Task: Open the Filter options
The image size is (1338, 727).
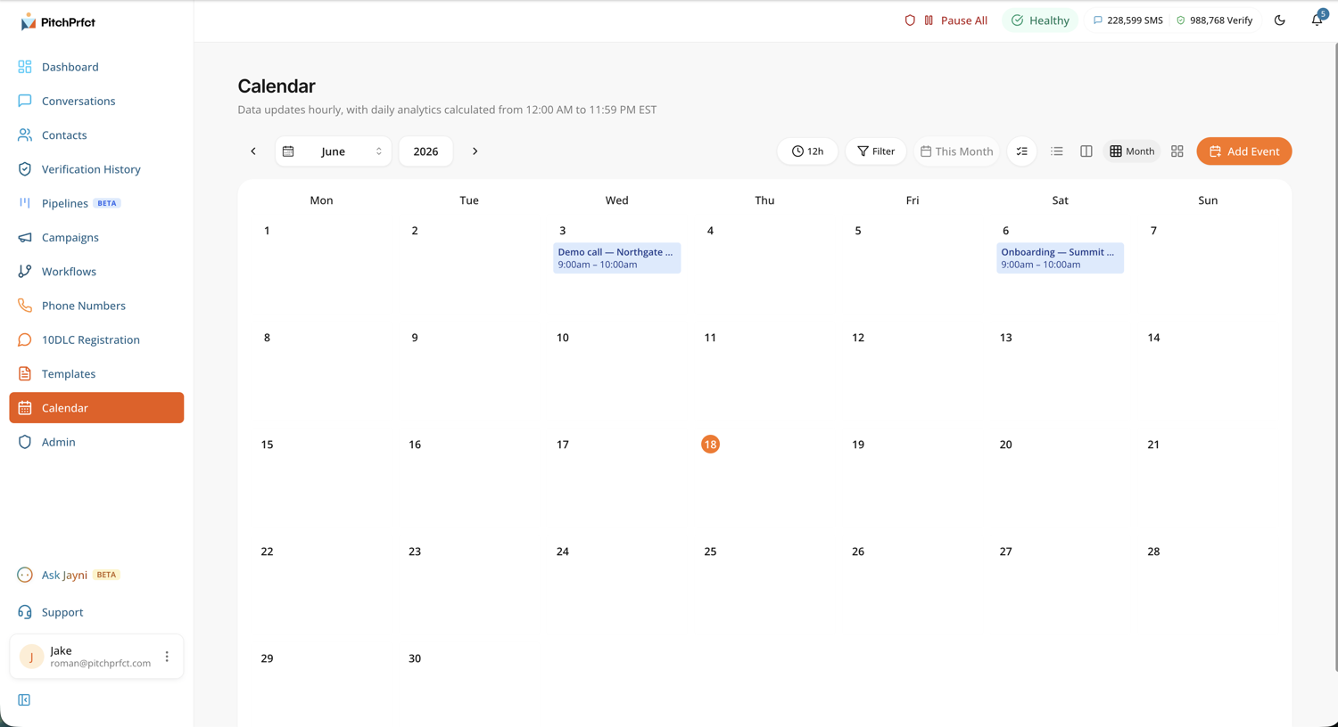Action: coord(876,151)
